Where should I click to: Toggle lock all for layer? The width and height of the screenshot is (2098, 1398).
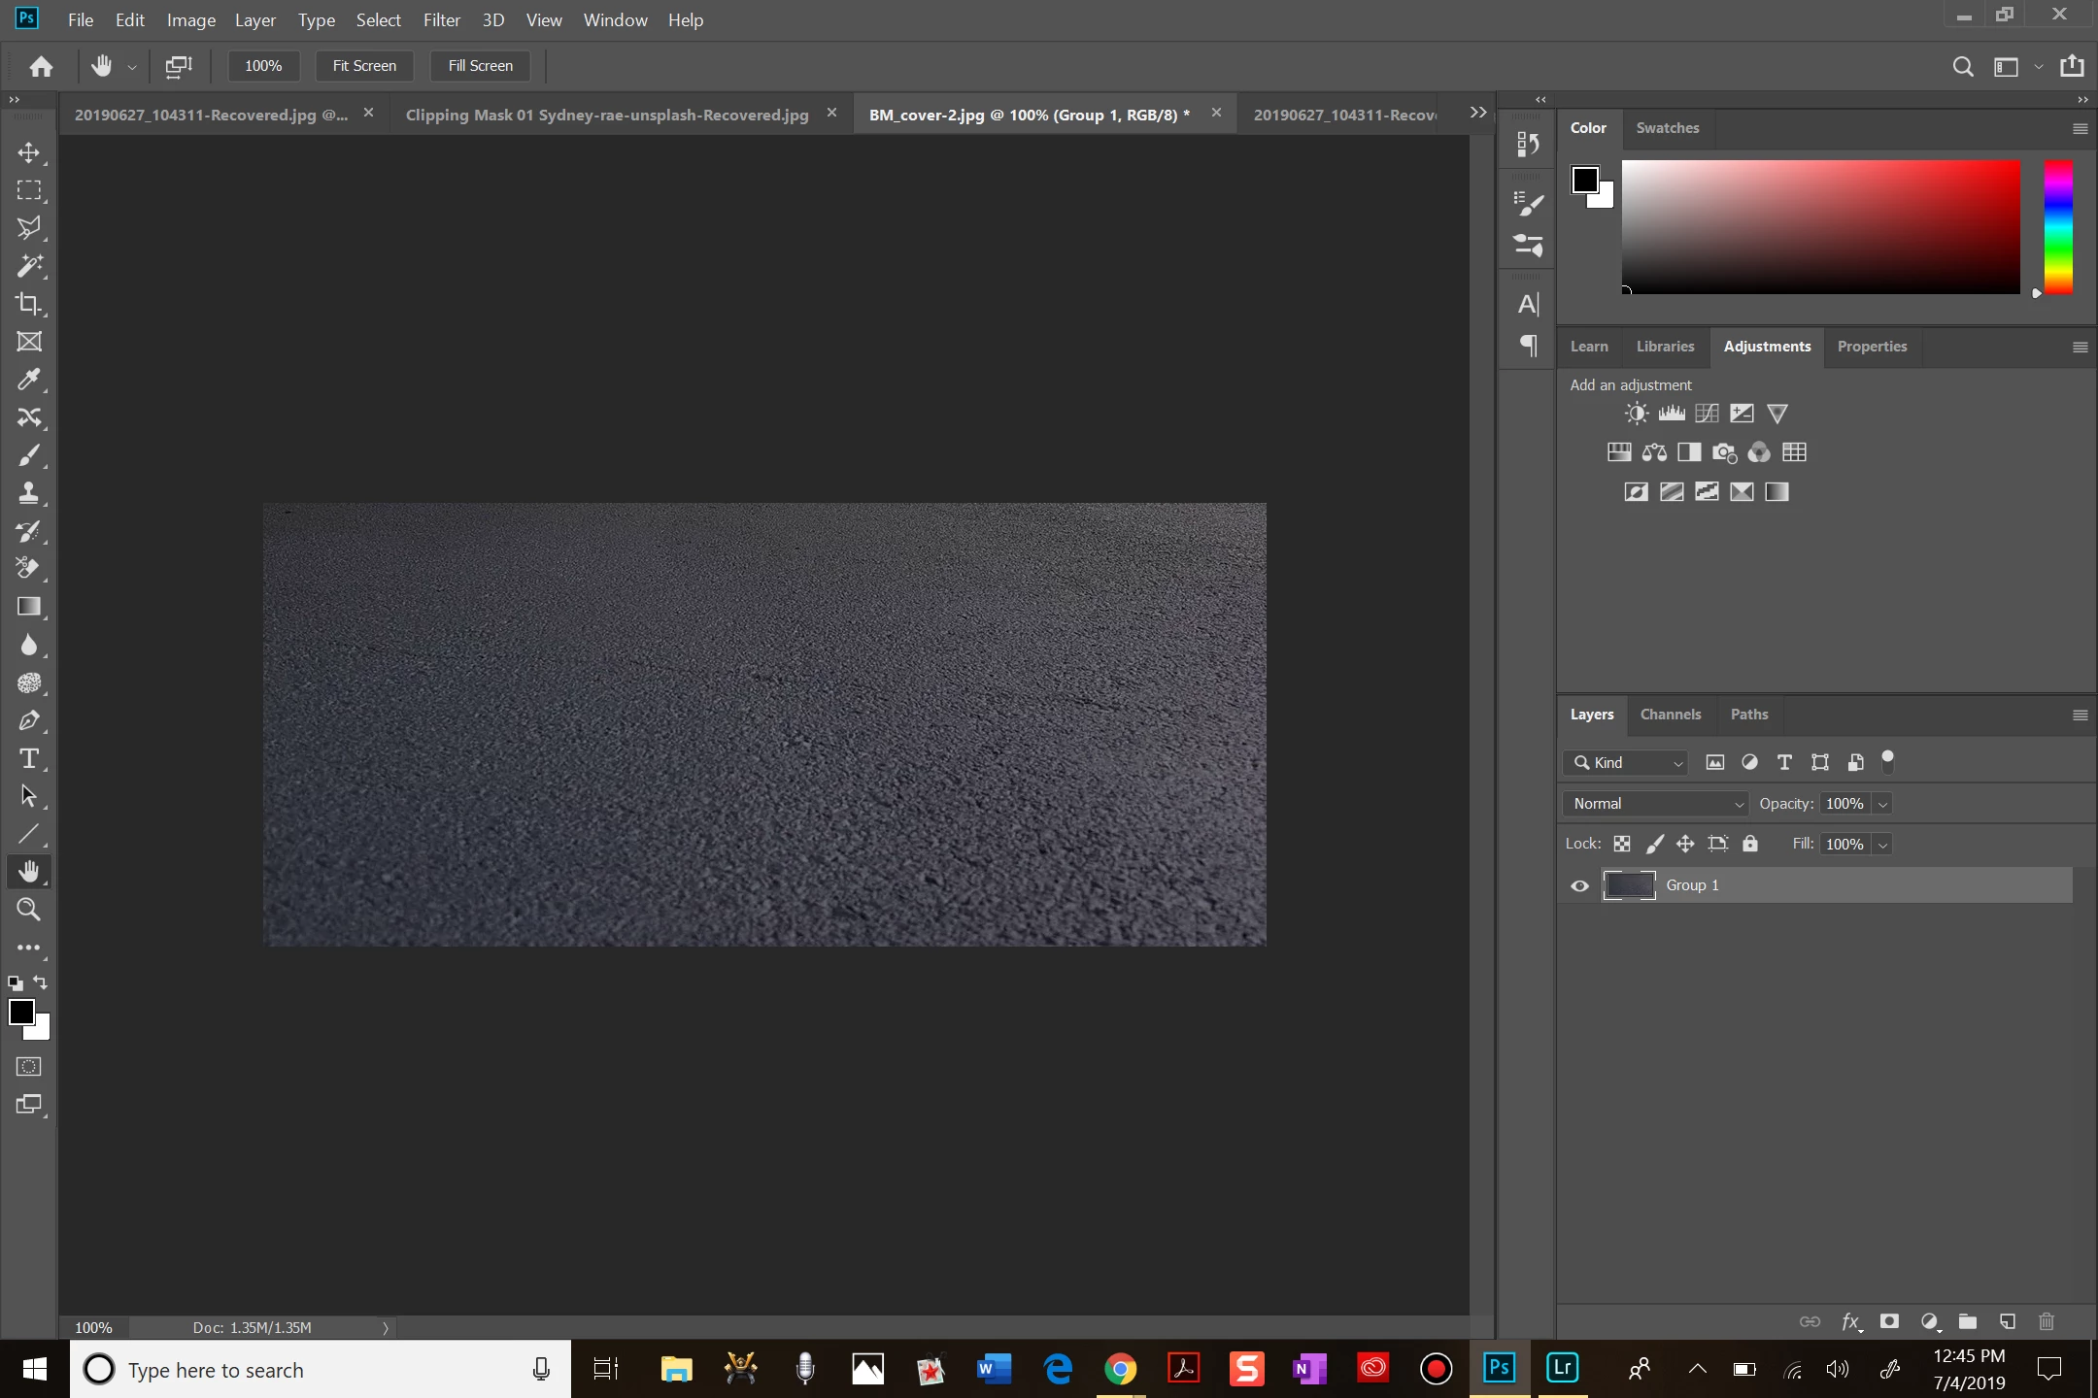click(1749, 844)
